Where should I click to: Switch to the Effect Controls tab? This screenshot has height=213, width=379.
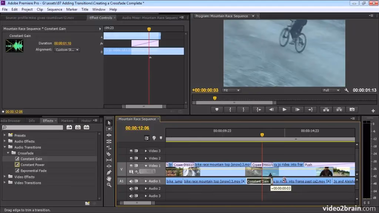tap(101, 17)
